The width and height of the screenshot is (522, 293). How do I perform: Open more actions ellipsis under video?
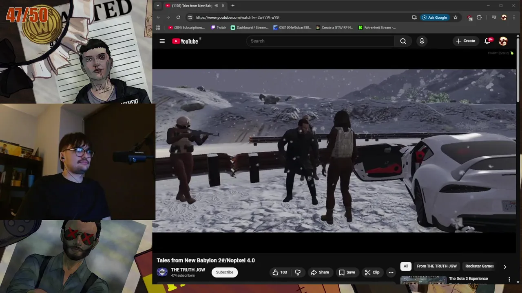pos(391,272)
